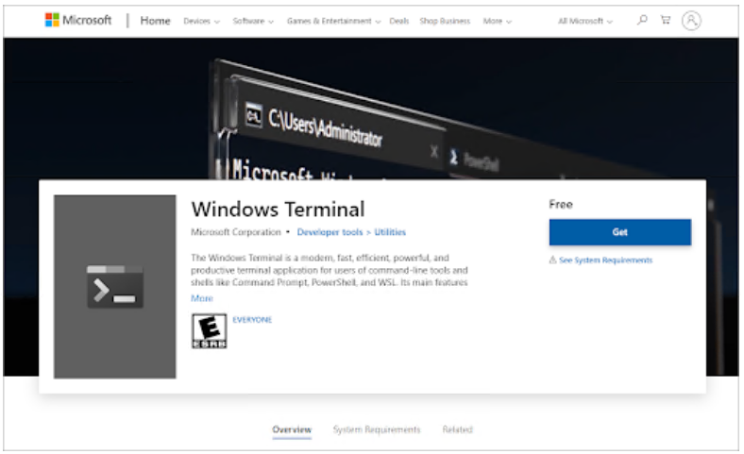The width and height of the screenshot is (744, 454).
Task: Click the warning icon beside System Requirements
Action: tap(552, 261)
